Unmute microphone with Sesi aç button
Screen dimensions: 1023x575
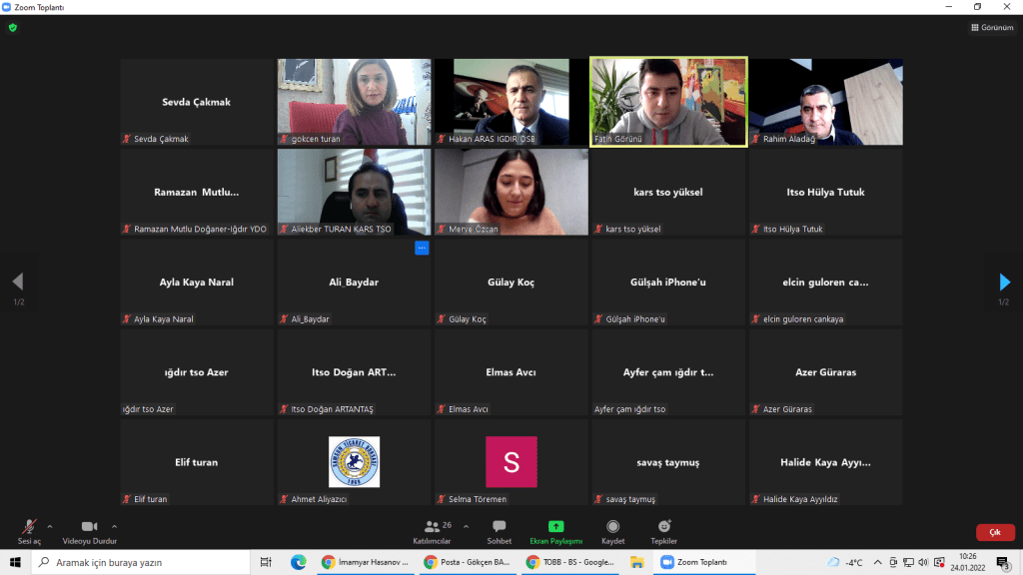(30, 530)
